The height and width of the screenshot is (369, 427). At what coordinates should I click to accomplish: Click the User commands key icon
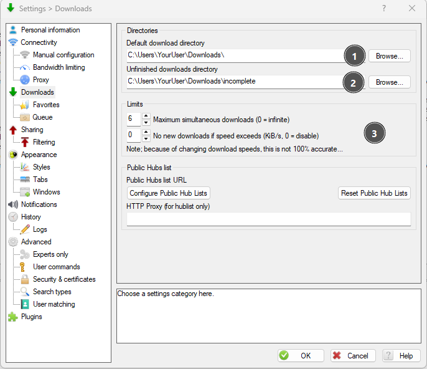tap(22, 267)
